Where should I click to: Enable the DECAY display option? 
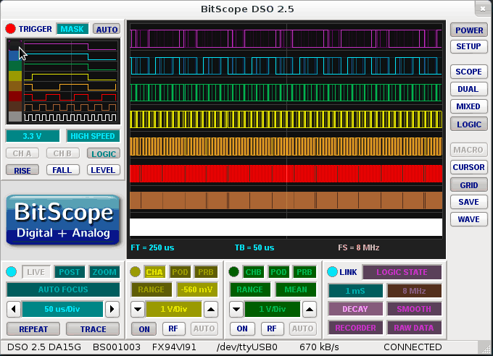pos(355,309)
